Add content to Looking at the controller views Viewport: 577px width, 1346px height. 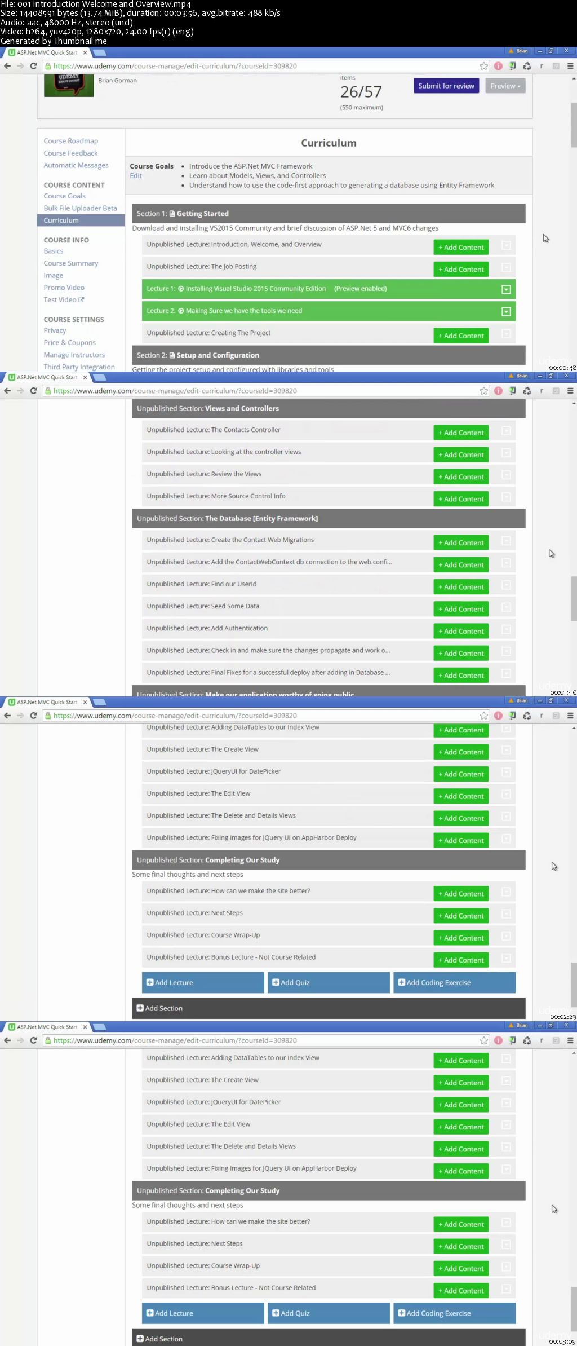point(461,454)
